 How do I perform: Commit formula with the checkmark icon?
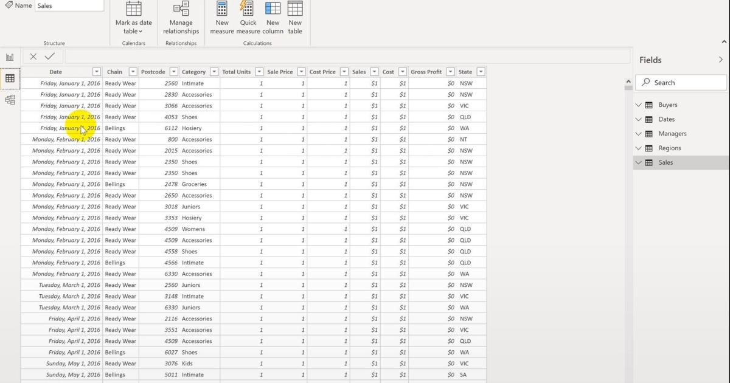point(50,57)
